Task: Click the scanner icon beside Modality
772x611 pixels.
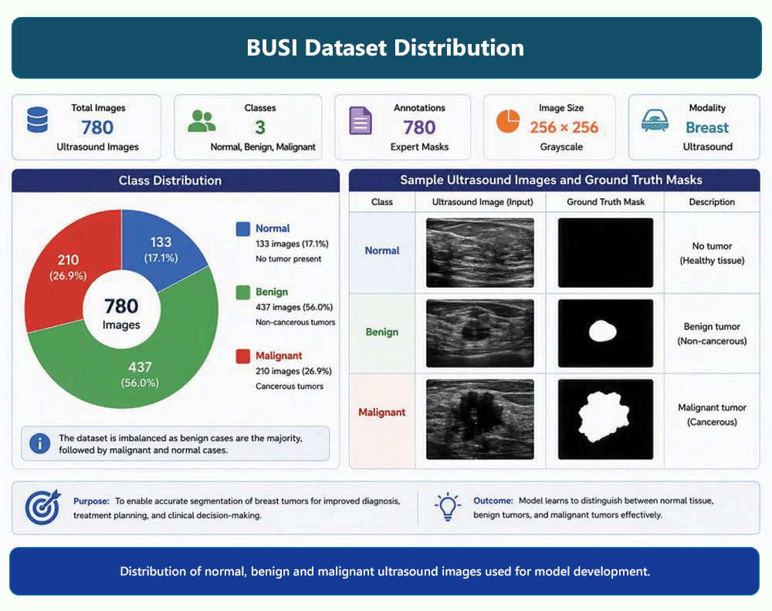Action: pyautogui.click(x=655, y=121)
